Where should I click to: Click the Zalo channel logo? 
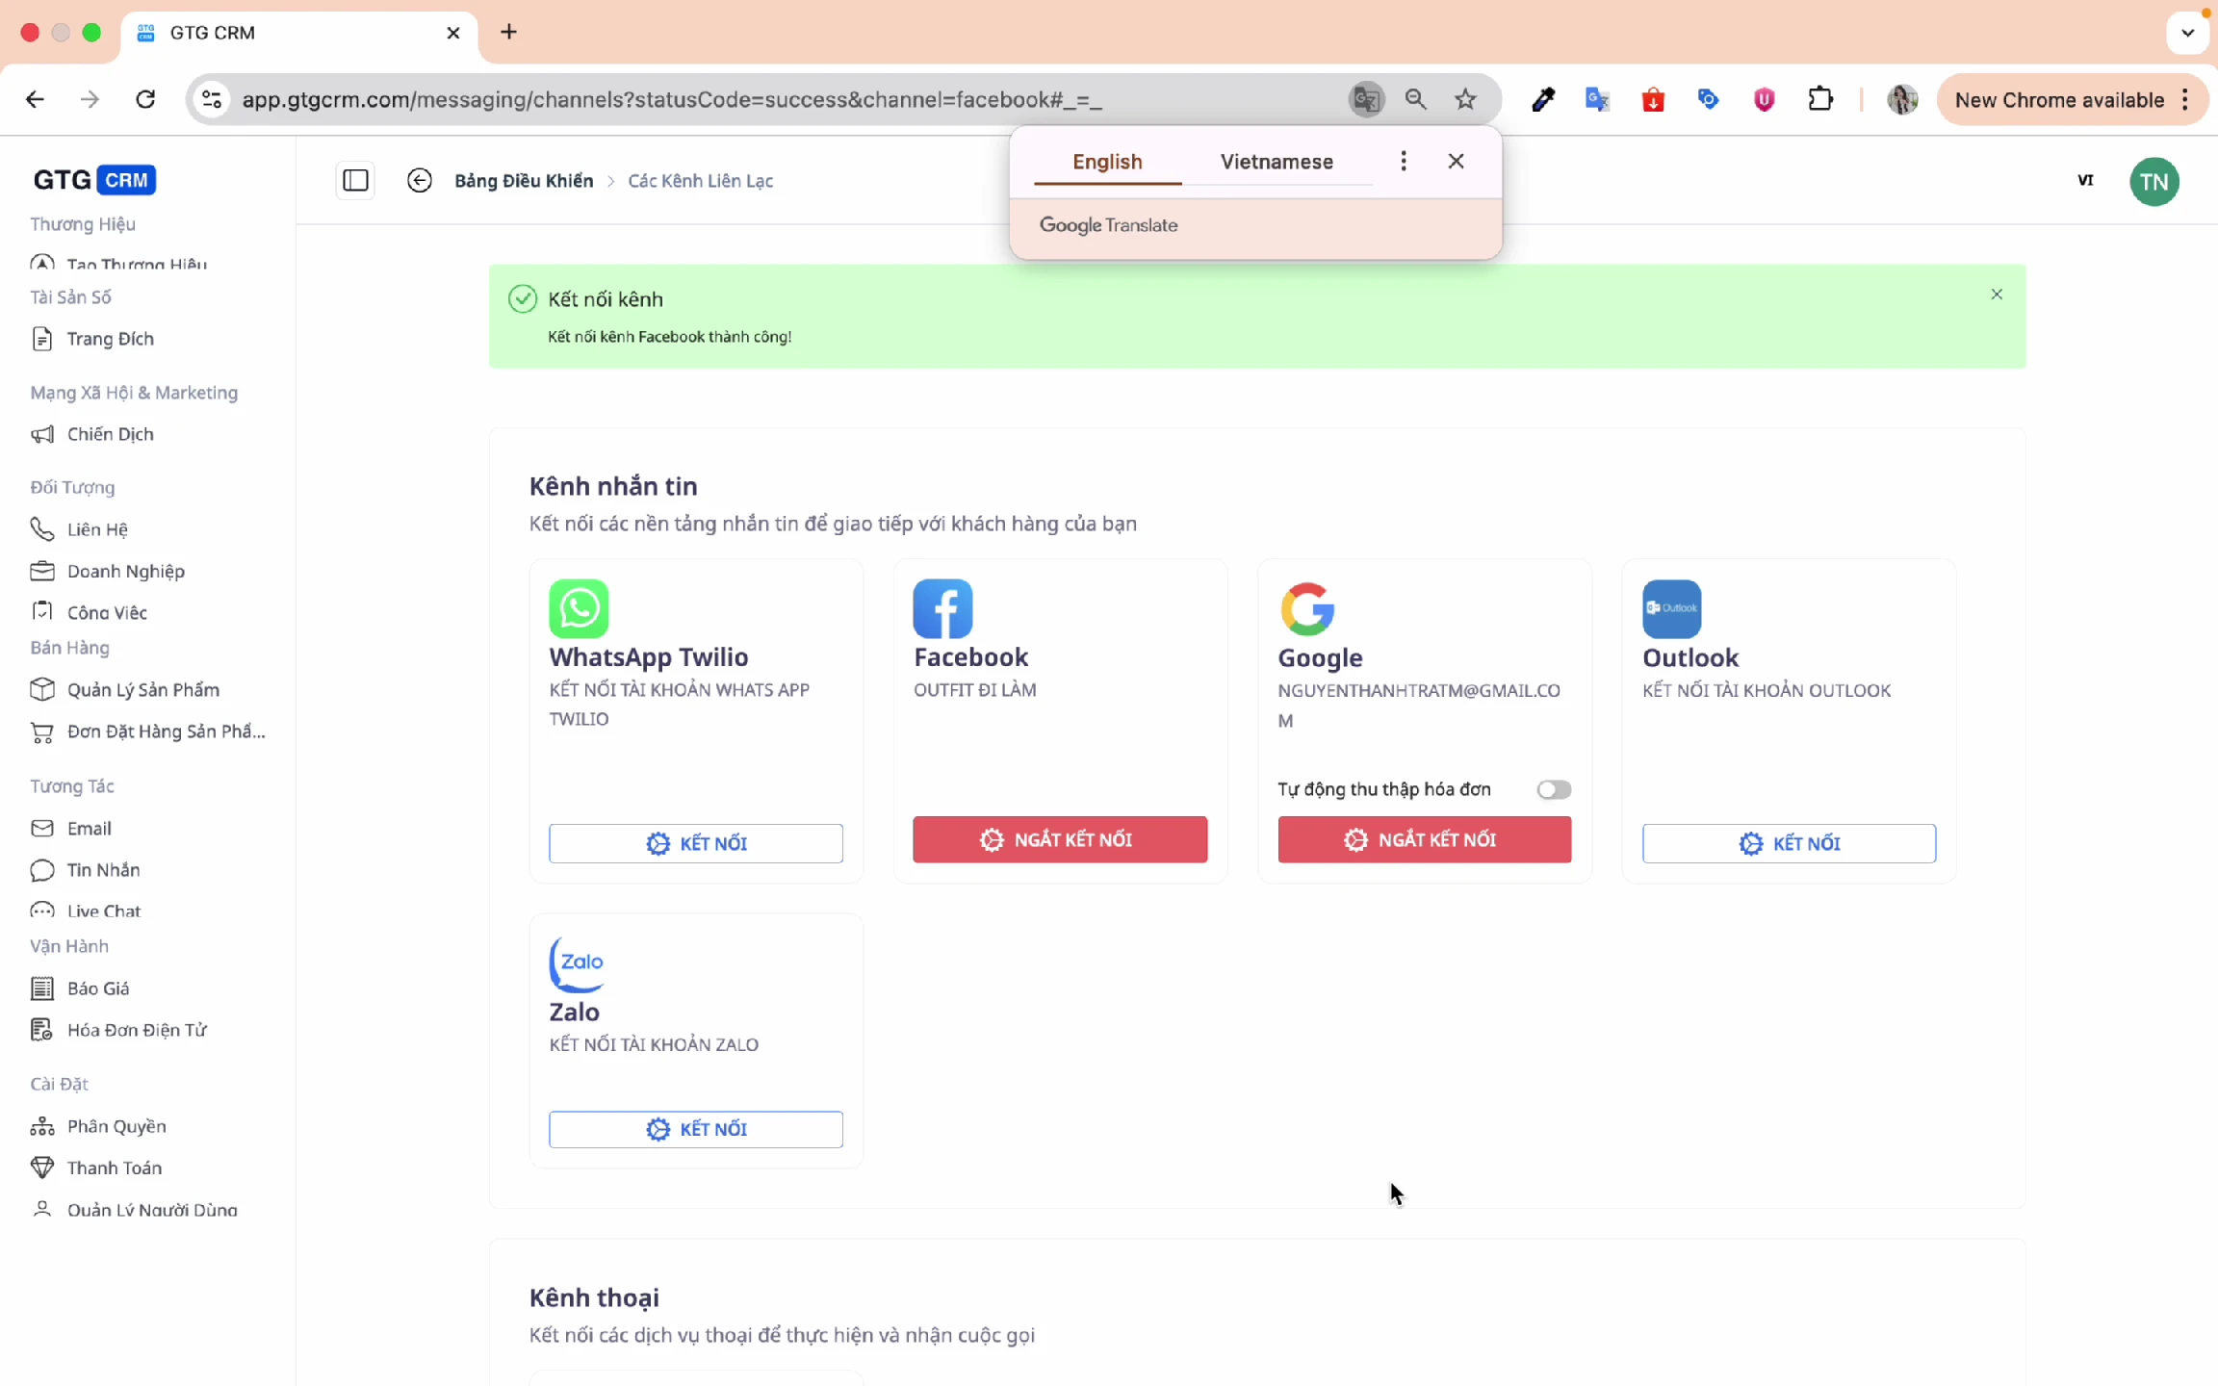point(577,963)
